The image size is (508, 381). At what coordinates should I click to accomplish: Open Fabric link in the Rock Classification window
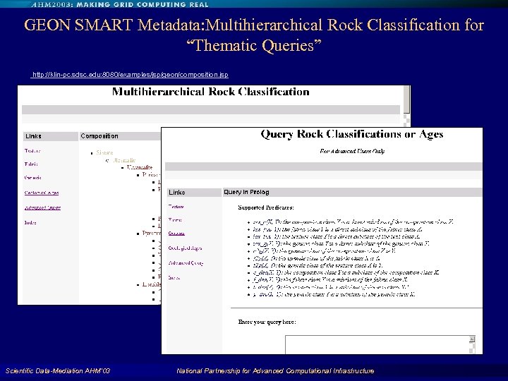(x=31, y=164)
